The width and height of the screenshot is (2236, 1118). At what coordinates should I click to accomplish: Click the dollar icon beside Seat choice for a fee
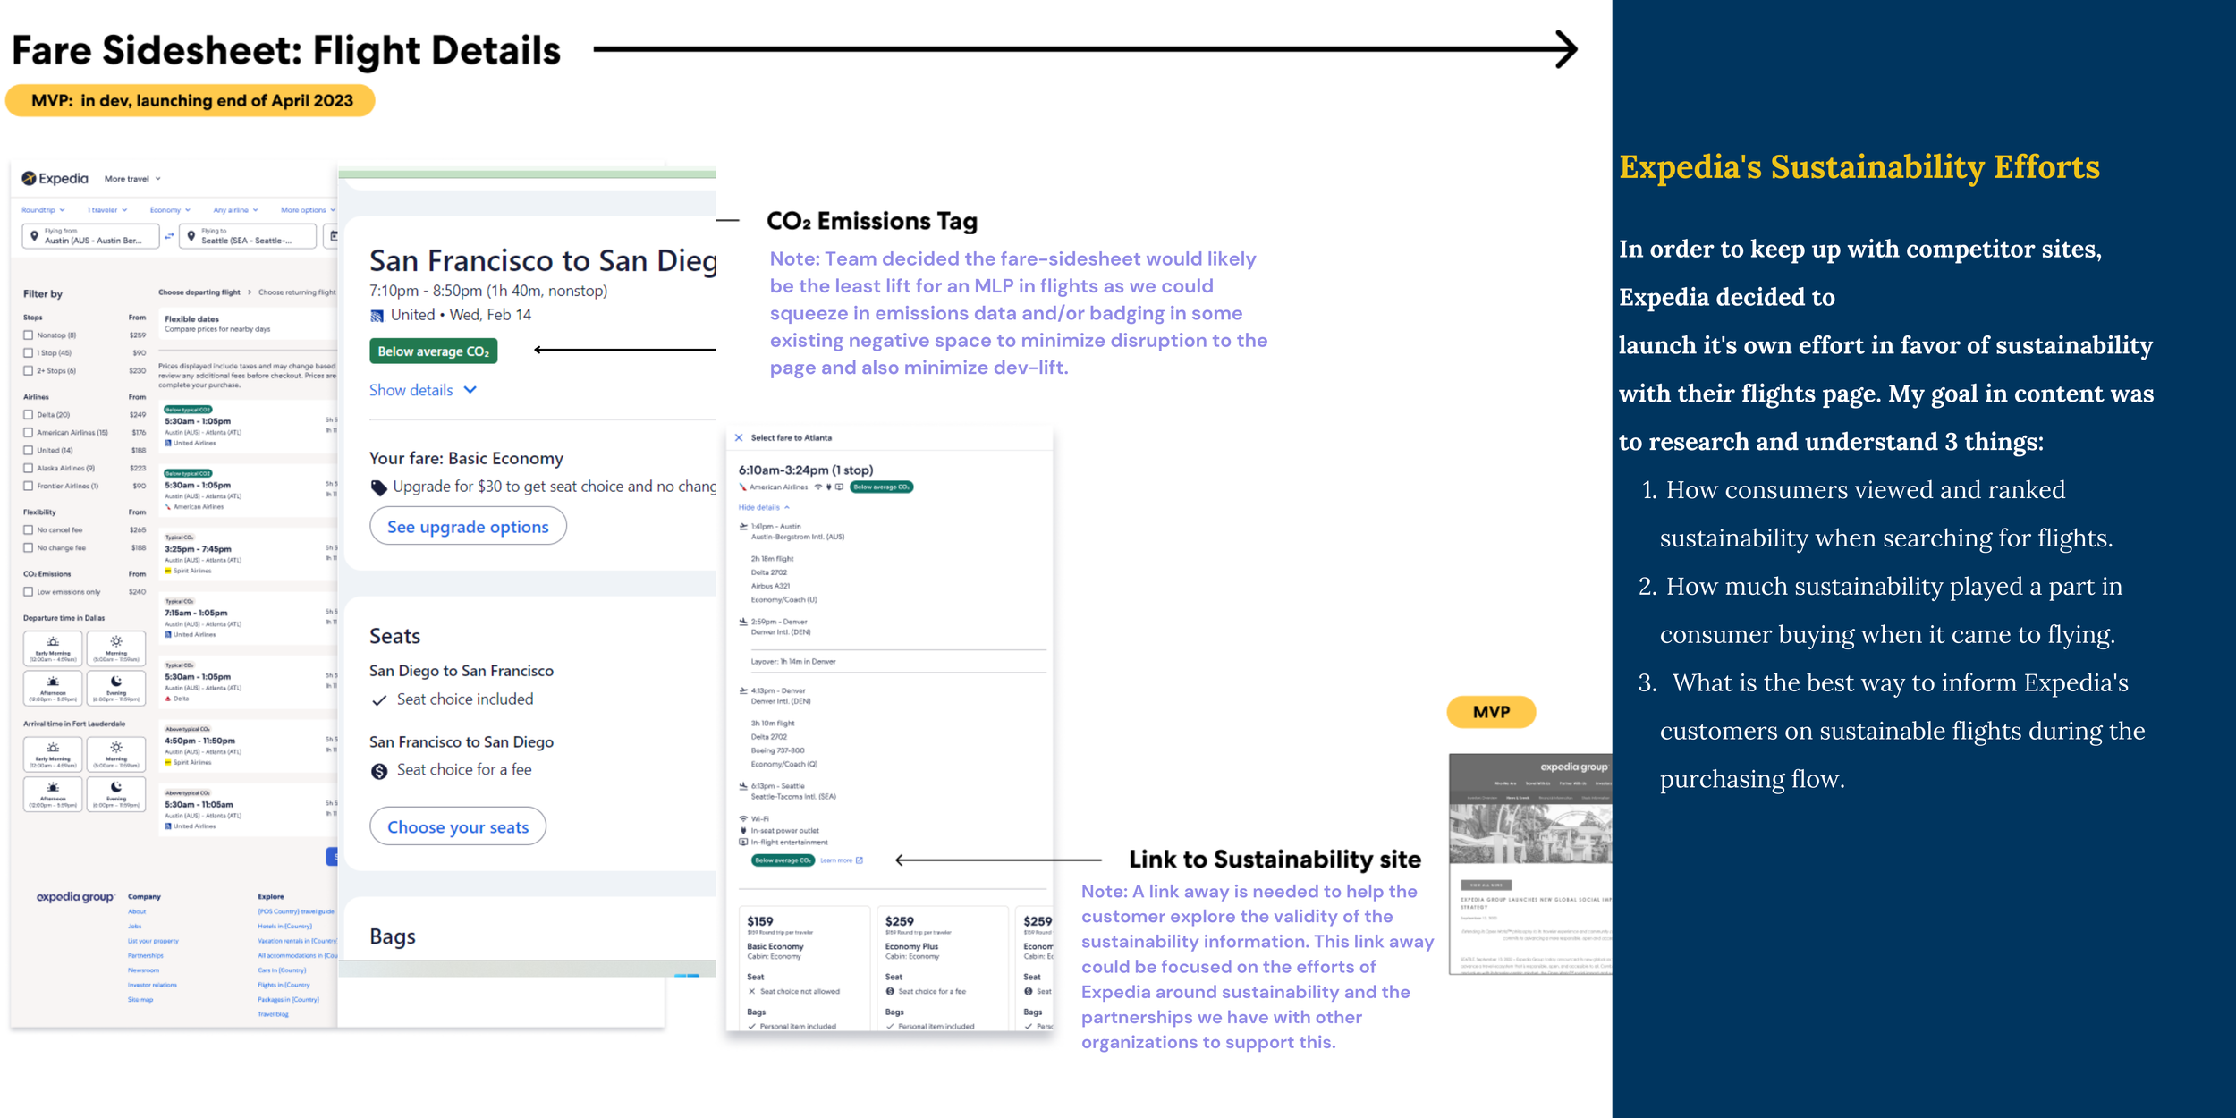(x=379, y=771)
